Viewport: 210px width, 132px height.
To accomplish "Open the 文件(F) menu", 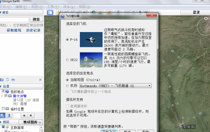I will coord(5,7).
